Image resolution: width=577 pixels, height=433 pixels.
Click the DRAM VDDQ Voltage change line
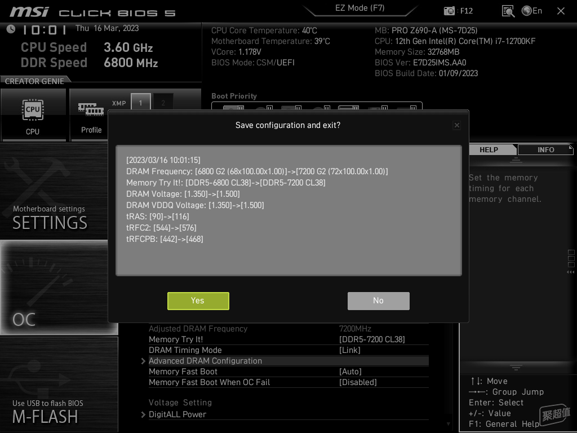coord(195,205)
